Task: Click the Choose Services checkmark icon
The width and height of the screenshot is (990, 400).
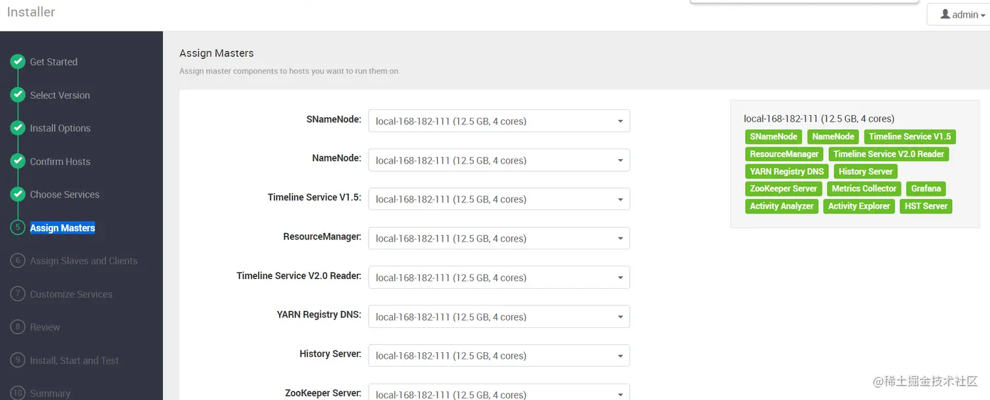Action: (x=18, y=194)
